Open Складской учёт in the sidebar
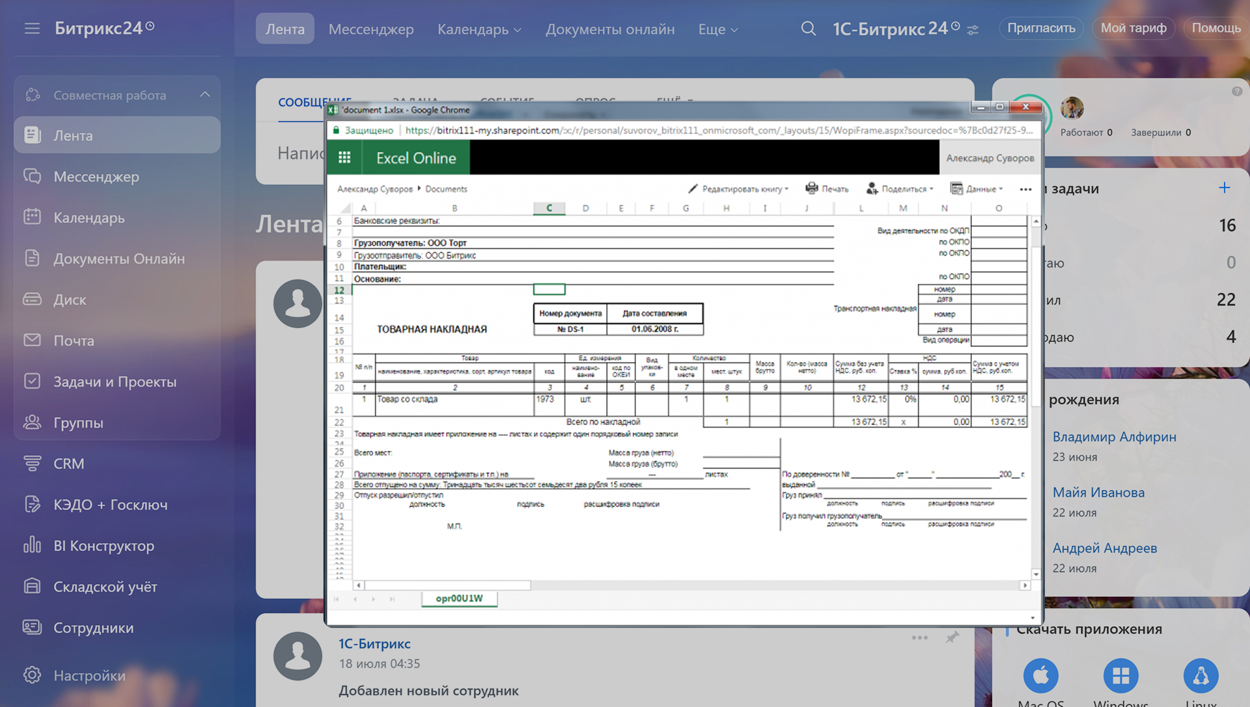The height and width of the screenshot is (707, 1250). click(x=117, y=587)
